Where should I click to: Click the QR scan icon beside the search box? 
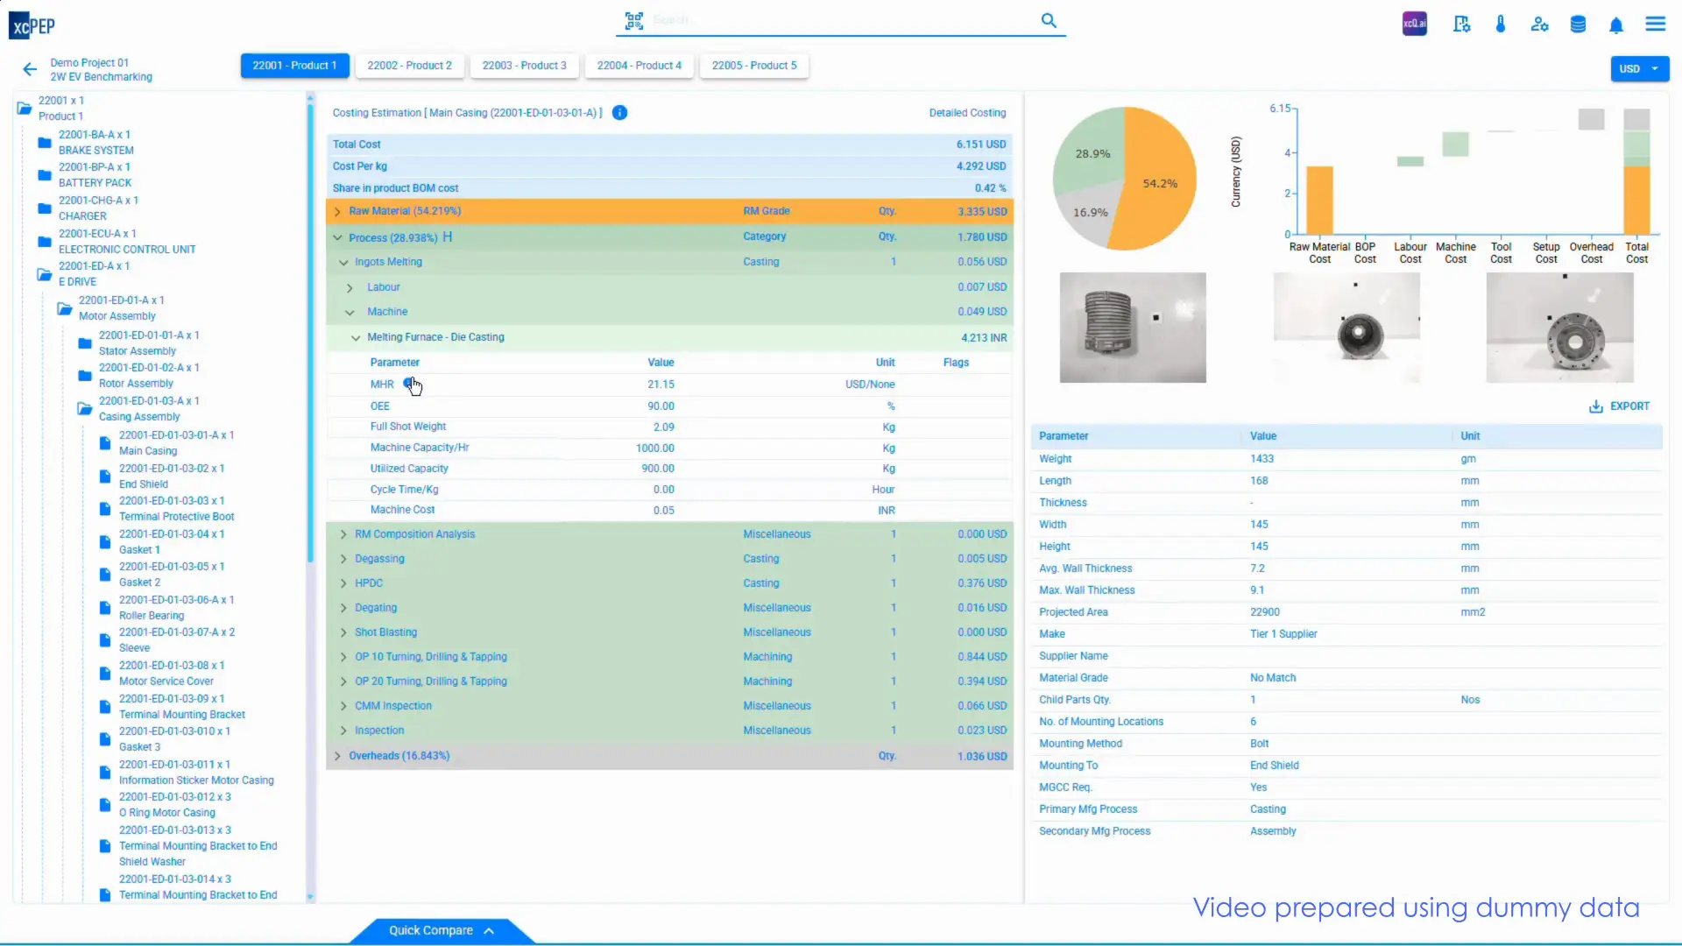coord(633,20)
